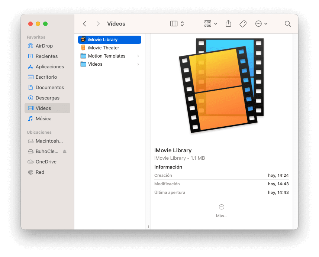Open the Música sidebar item
This screenshot has height=257, width=319.
pyautogui.click(x=42, y=118)
